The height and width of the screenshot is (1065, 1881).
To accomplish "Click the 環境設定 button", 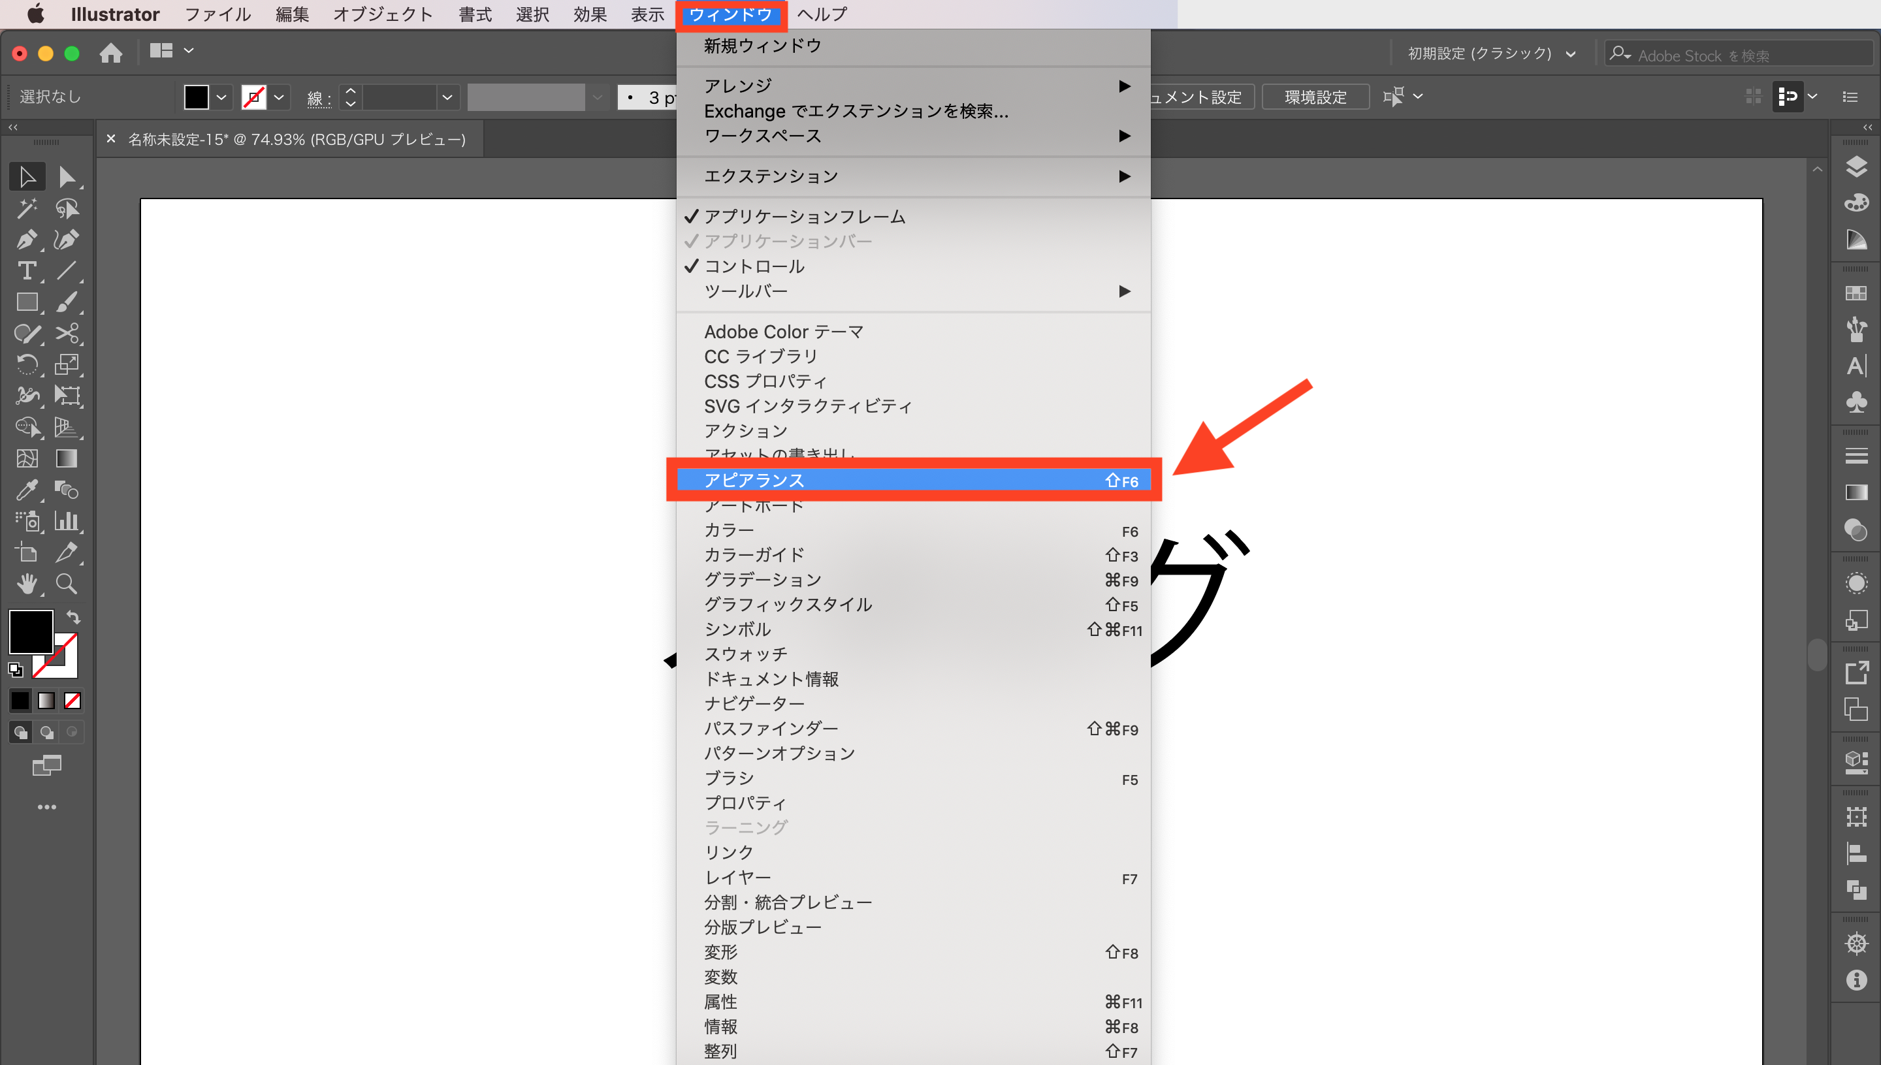I will point(1315,97).
